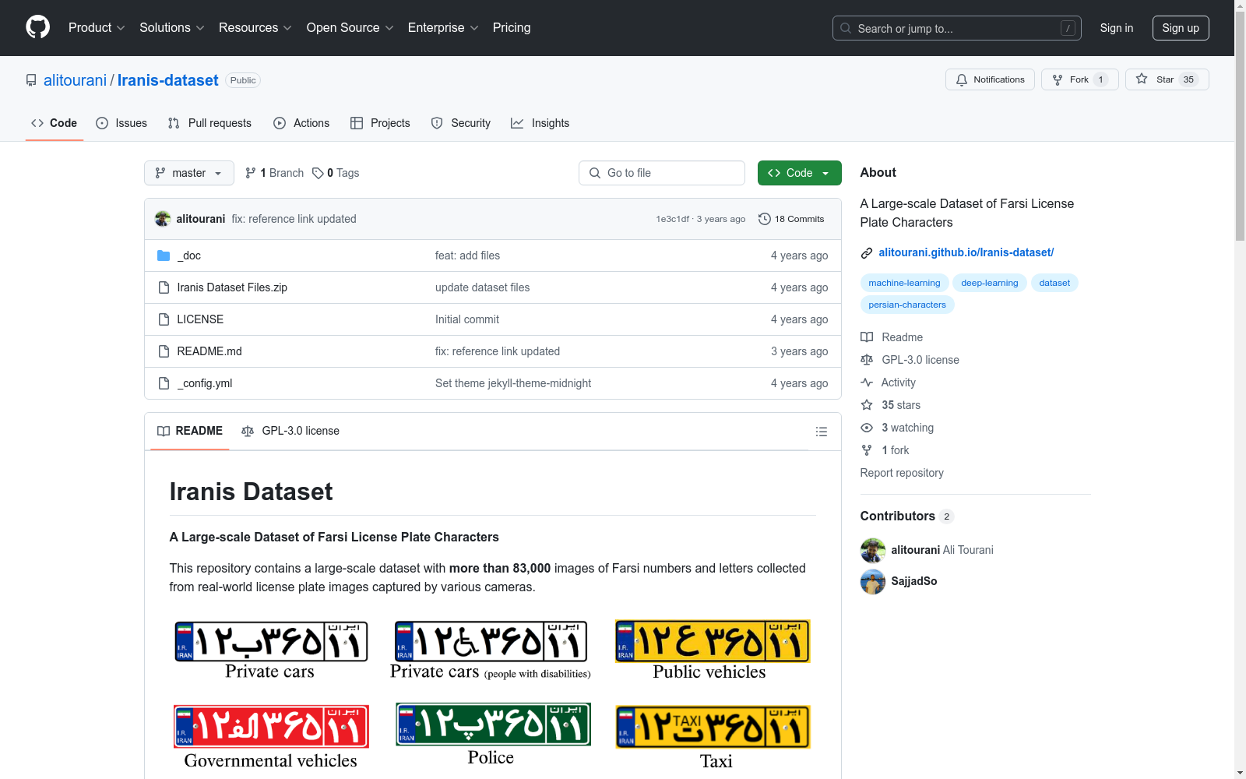Image resolution: width=1246 pixels, height=779 pixels.
Task: Click the bell icon in the Notifications button
Action: pyautogui.click(x=962, y=79)
